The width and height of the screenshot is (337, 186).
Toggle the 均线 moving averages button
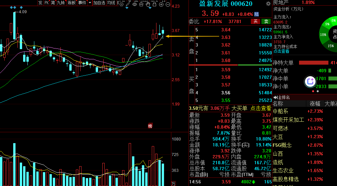tap(111, 3)
